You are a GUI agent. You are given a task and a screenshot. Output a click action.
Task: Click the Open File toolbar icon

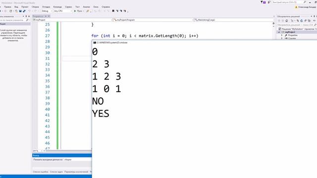coord(16,11)
